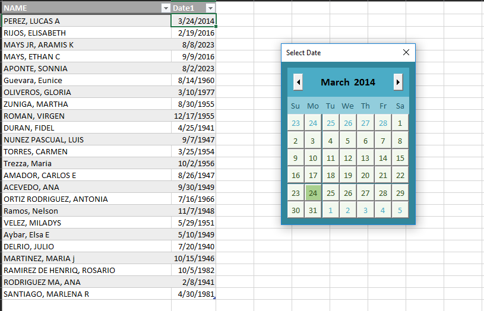Pick March 12 in the calendar
Viewport: 484px width, 311px height.
click(348, 158)
